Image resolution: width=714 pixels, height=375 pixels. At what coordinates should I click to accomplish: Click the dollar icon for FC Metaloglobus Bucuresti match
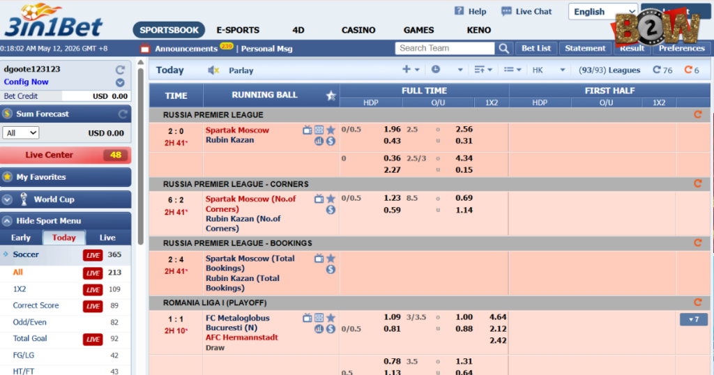point(331,329)
